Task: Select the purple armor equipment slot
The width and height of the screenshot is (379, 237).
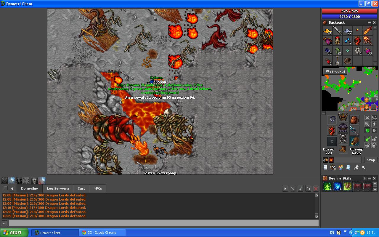Action: tap(343, 128)
